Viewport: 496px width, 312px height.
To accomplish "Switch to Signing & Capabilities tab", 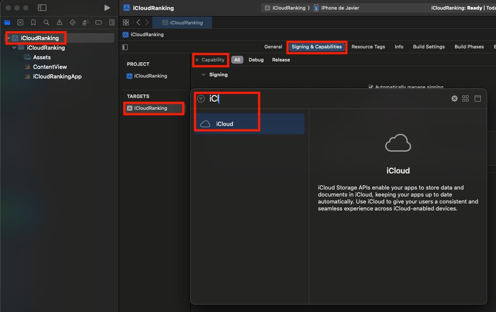I will 317,47.
